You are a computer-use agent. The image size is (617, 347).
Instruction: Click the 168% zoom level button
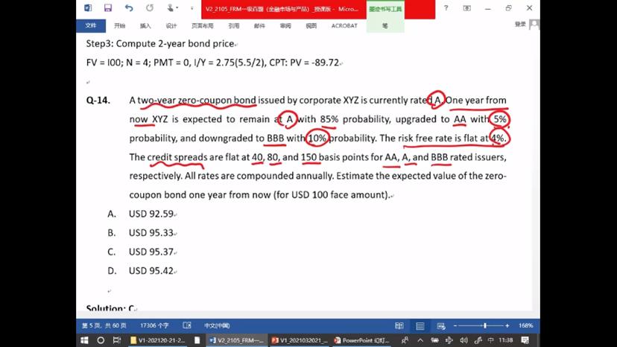(525, 325)
